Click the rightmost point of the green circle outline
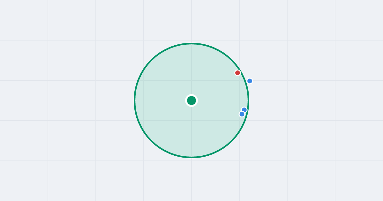 (248, 100)
